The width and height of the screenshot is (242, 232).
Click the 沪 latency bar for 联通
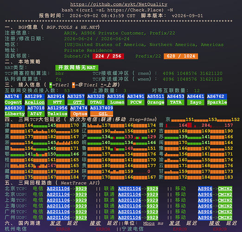(117, 137)
